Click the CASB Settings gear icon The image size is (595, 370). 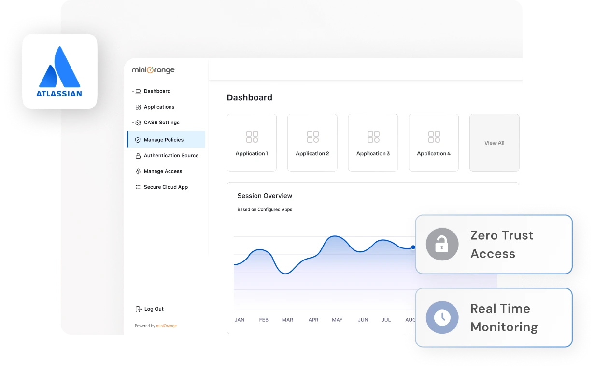tap(139, 123)
